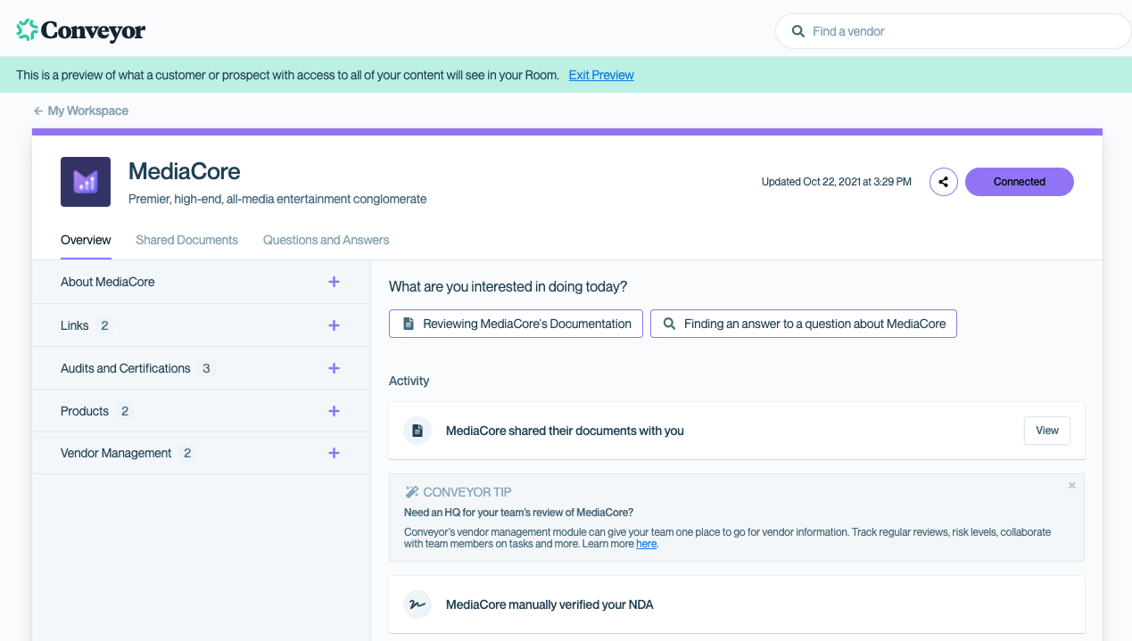Image resolution: width=1132 pixels, height=641 pixels.
Task: Click the magic wand Conveyor Tip icon
Action: tap(412, 492)
